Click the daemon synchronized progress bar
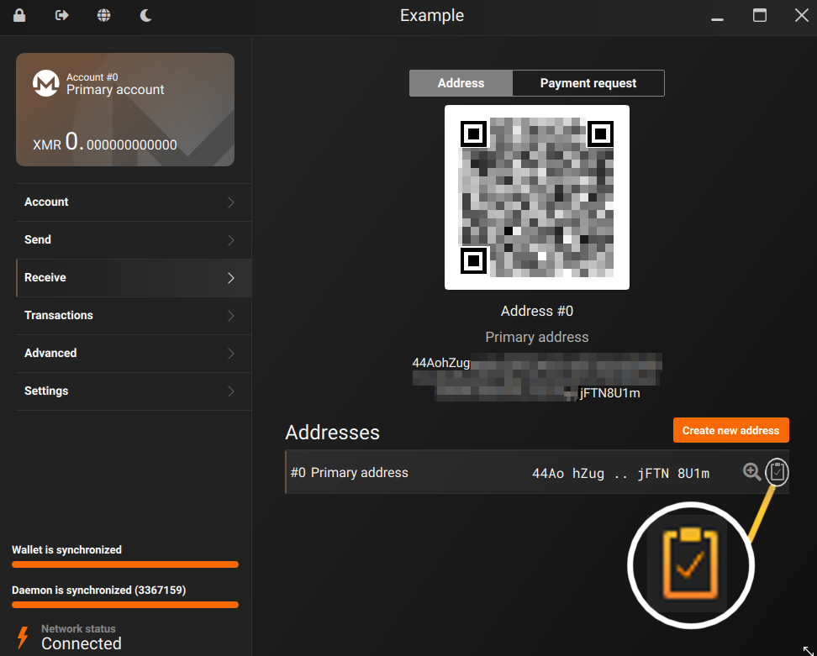 (x=125, y=605)
